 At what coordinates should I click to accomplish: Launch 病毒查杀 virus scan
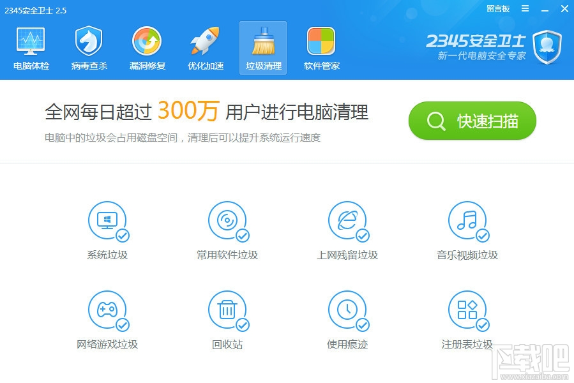tap(88, 47)
